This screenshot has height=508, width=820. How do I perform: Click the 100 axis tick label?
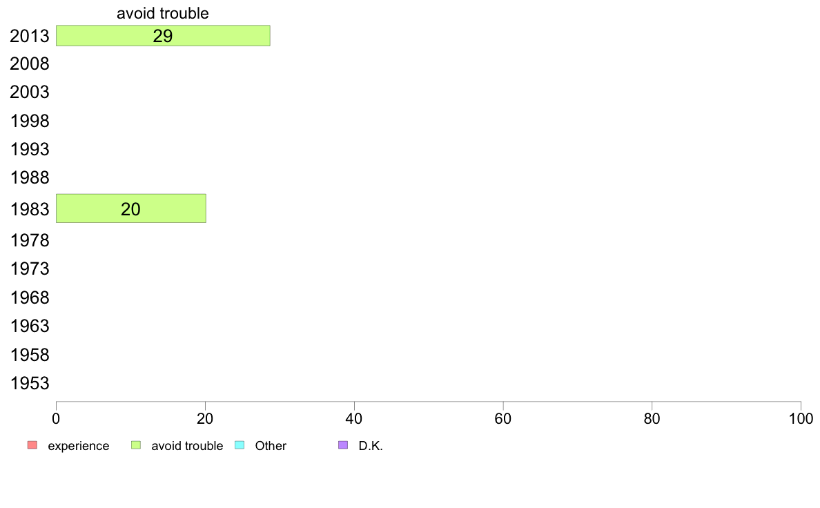(x=801, y=419)
